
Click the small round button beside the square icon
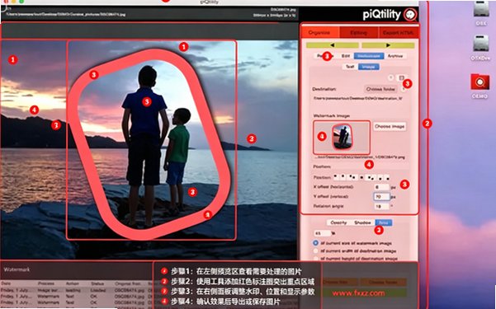pyautogui.click(x=391, y=77)
